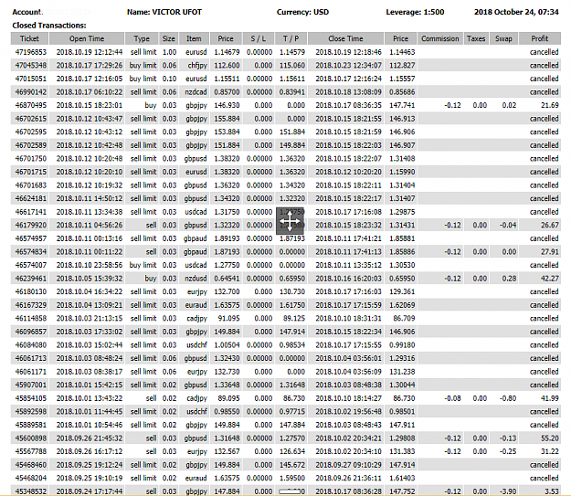571x496 pixels.
Task: Click cadjpy item in ticket 46114858 row
Action: (197, 319)
